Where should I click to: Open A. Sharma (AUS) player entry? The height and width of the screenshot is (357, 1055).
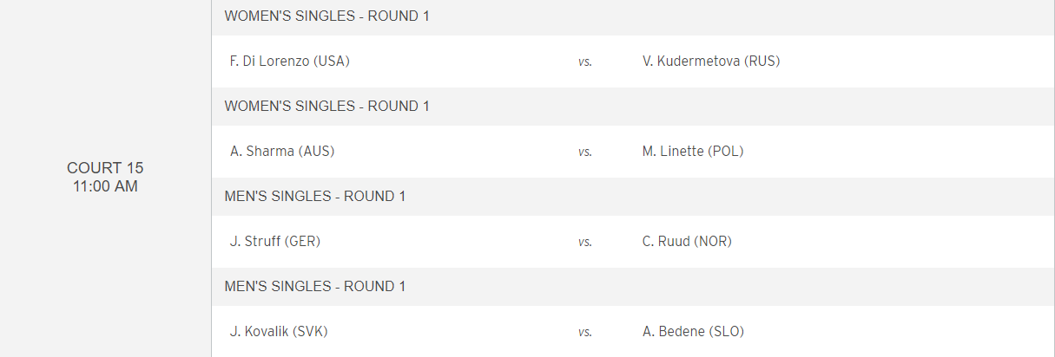pos(282,152)
